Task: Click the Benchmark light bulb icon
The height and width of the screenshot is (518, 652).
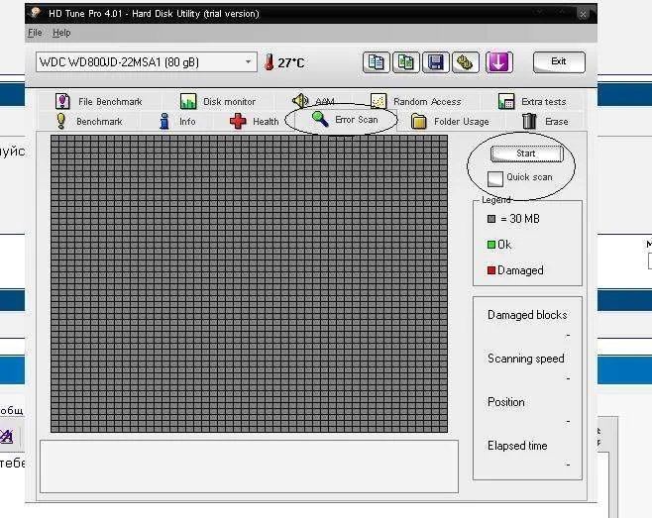Action: (x=61, y=121)
